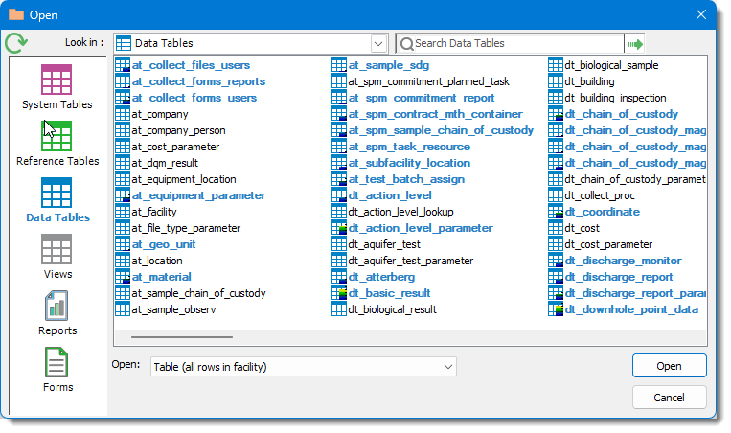Viewport: 731px width, 433px height.
Task: Select dt_action_level_lookup table
Action: point(400,212)
